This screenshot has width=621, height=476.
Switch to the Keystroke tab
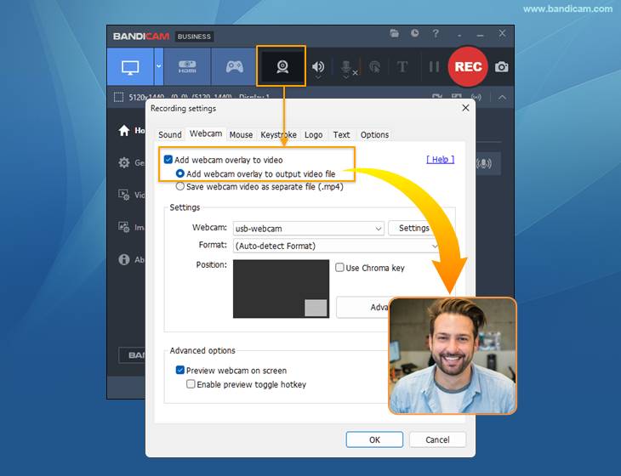tap(278, 134)
